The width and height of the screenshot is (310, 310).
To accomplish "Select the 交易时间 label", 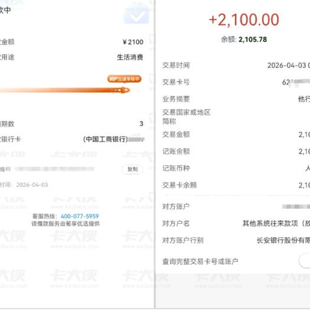I will click(176, 65).
